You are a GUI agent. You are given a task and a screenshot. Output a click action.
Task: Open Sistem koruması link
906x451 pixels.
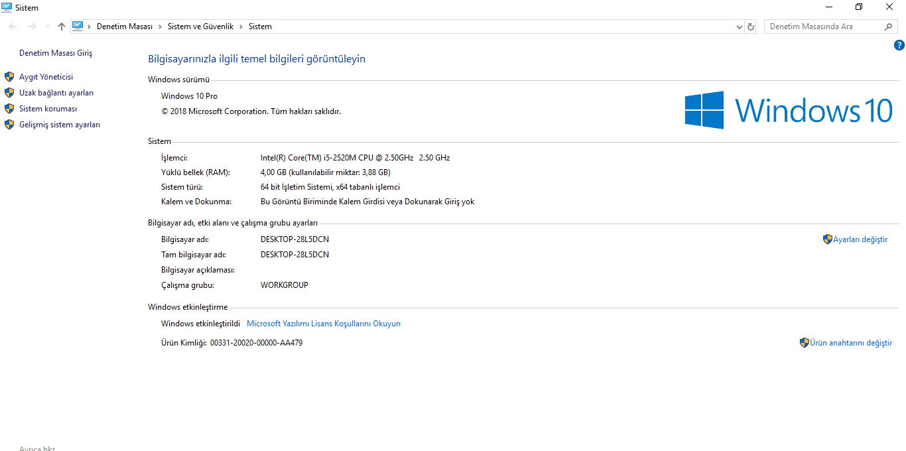48,109
